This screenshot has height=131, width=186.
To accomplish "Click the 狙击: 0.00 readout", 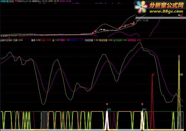I will 36,40.
